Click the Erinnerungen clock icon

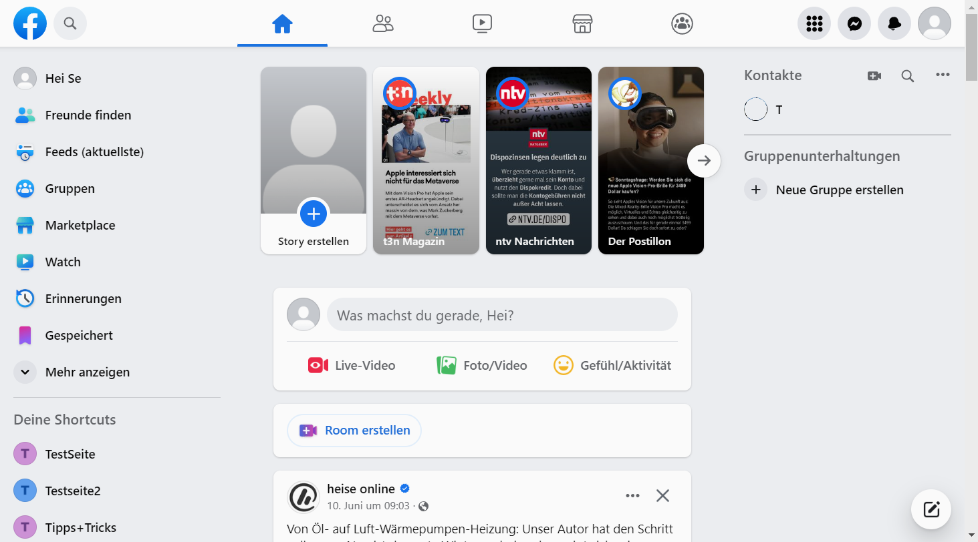25,298
